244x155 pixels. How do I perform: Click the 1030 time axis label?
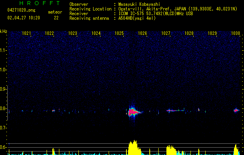coord(235,33)
